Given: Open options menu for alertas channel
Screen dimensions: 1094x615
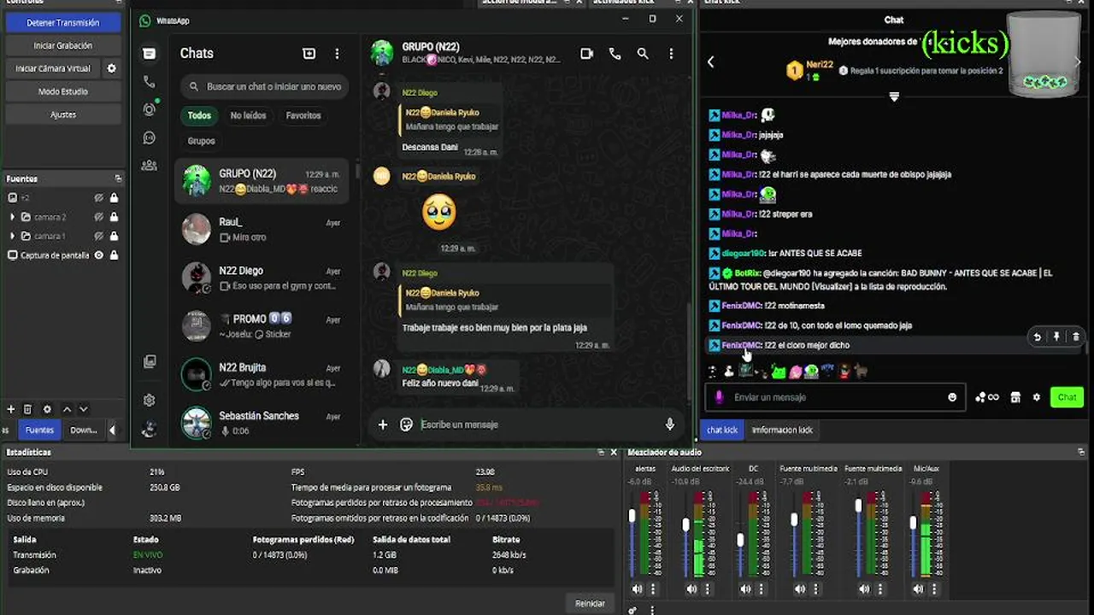Looking at the screenshot, I should point(653,589).
